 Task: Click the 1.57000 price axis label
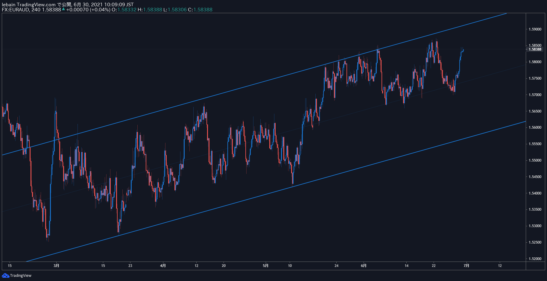pyautogui.click(x=535, y=95)
